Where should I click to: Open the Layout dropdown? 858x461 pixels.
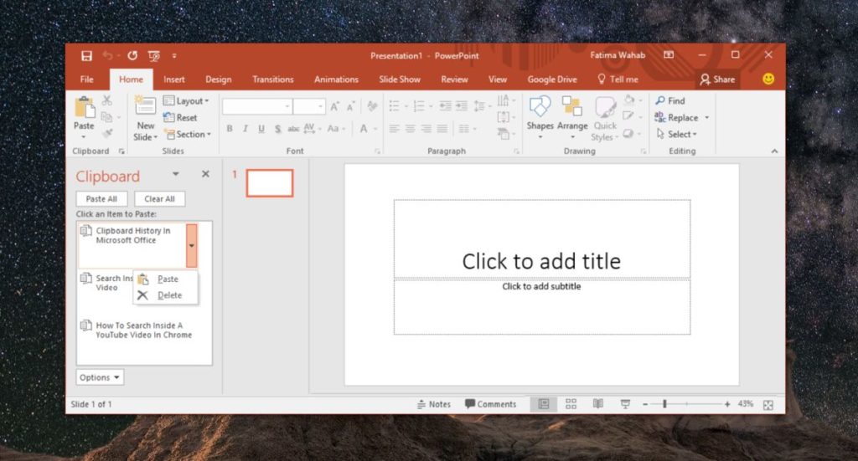pos(186,101)
